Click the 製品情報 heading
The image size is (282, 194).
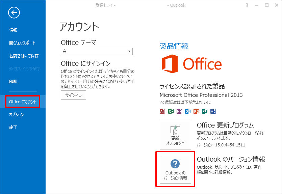pyautogui.click(x=174, y=46)
